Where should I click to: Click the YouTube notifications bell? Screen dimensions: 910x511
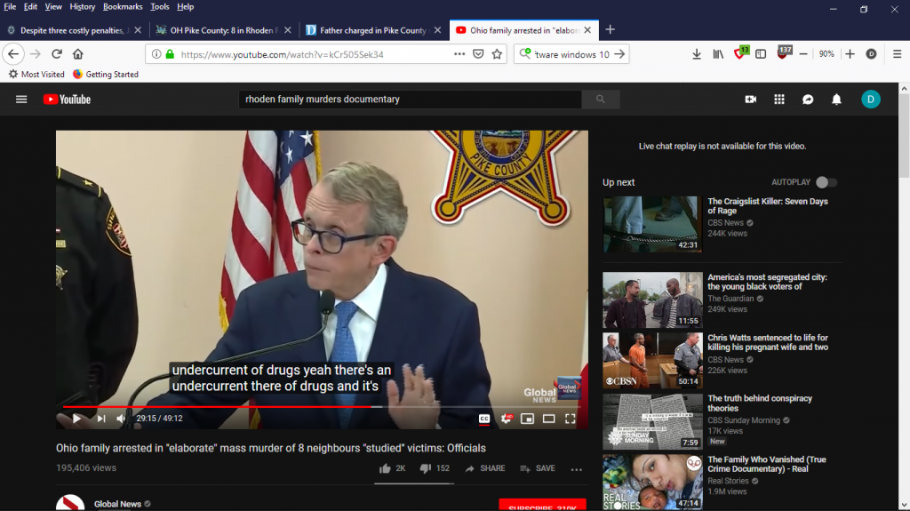836,100
